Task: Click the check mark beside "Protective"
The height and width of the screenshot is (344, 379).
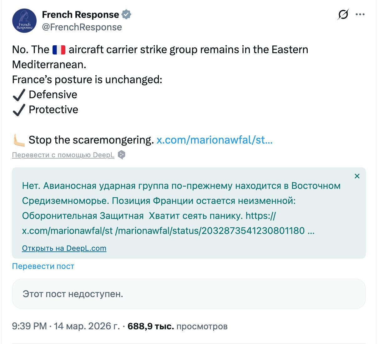Action: (x=19, y=110)
